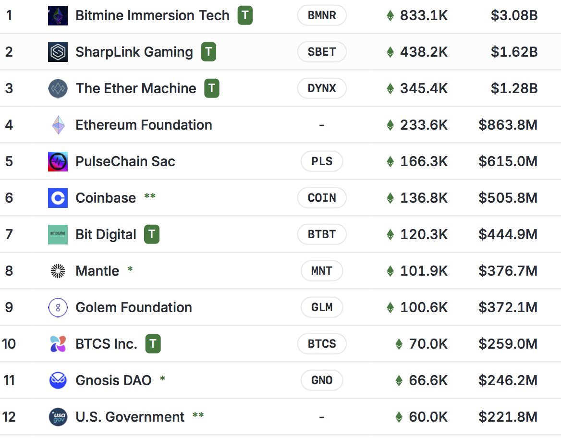
Task: Select The Ether Machine row entry
Action: click(x=135, y=88)
